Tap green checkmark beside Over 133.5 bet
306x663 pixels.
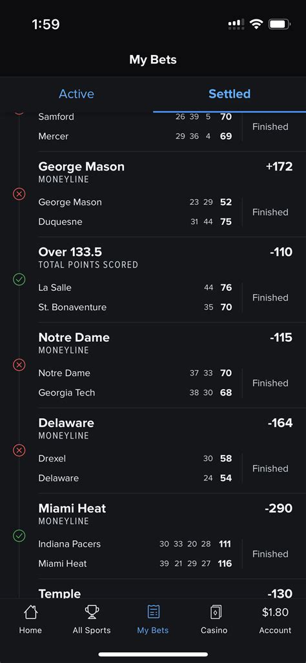19,280
